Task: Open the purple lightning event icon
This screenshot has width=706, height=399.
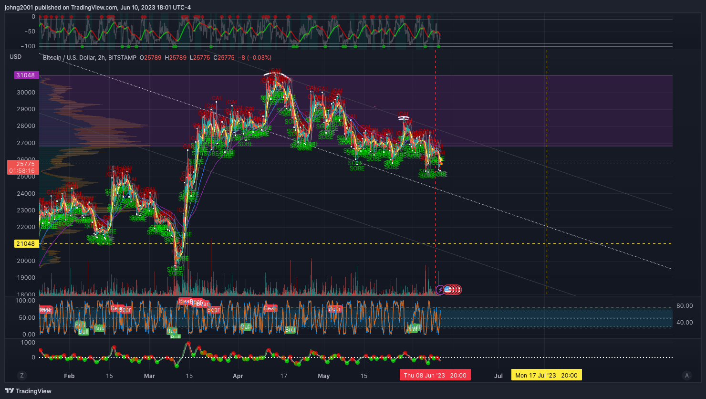Action: (440, 289)
